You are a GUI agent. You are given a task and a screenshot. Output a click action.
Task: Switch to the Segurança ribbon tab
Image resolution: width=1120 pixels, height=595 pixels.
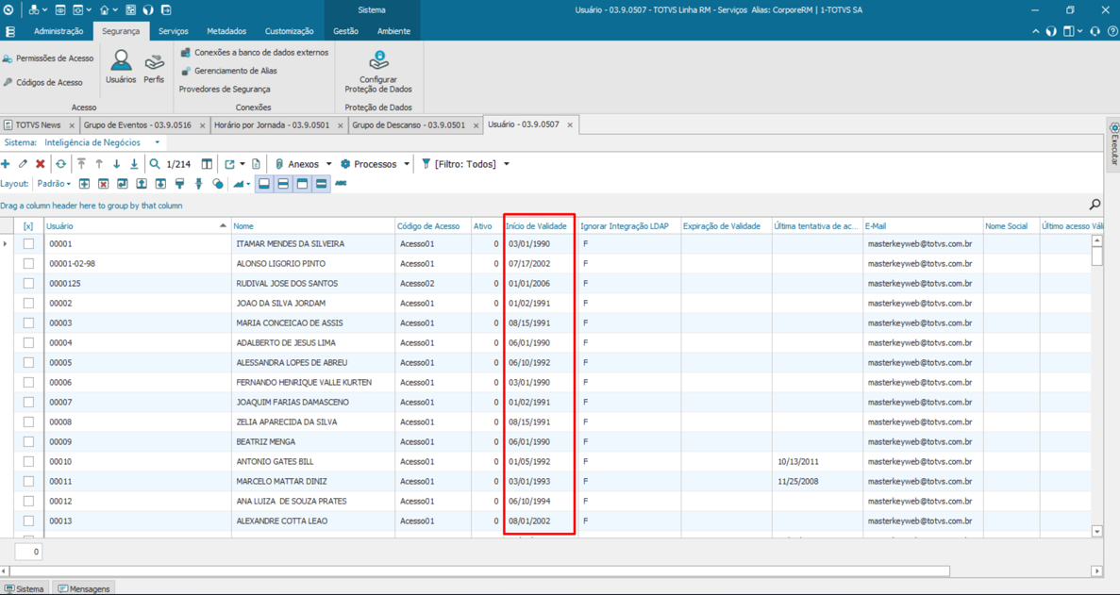point(122,30)
